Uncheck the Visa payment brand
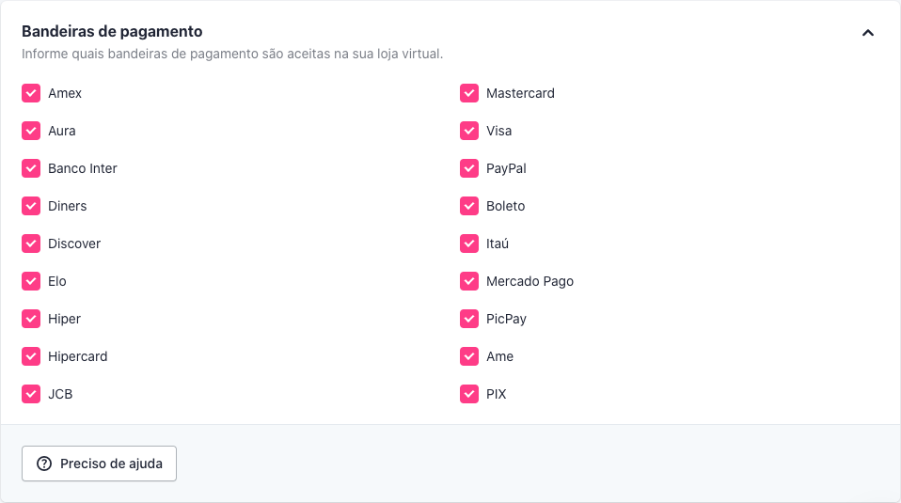This screenshot has width=901, height=503. [x=469, y=131]
